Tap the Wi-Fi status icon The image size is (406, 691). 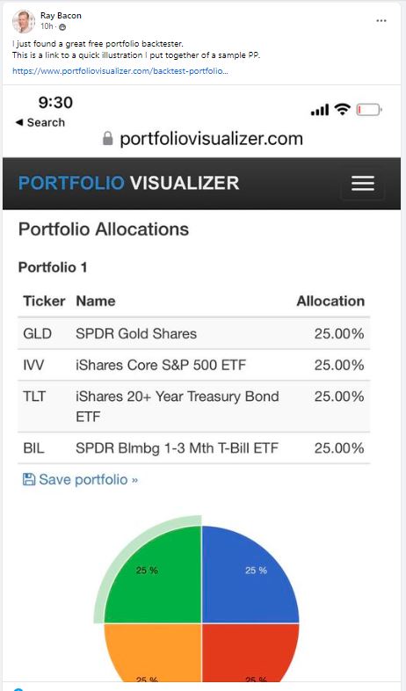click(x=342, y=109)
